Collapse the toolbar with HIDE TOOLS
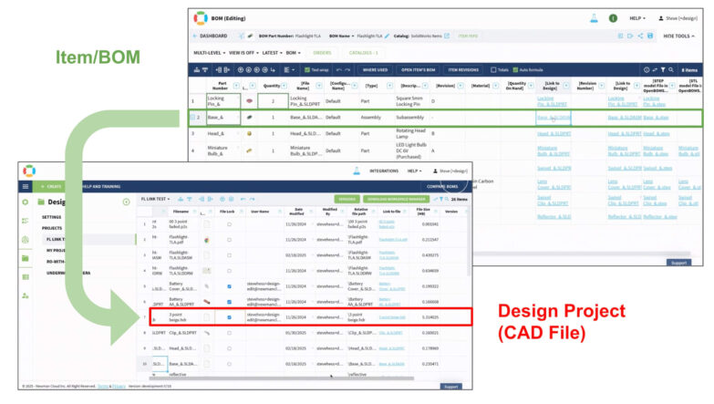 tap(679, 36)
